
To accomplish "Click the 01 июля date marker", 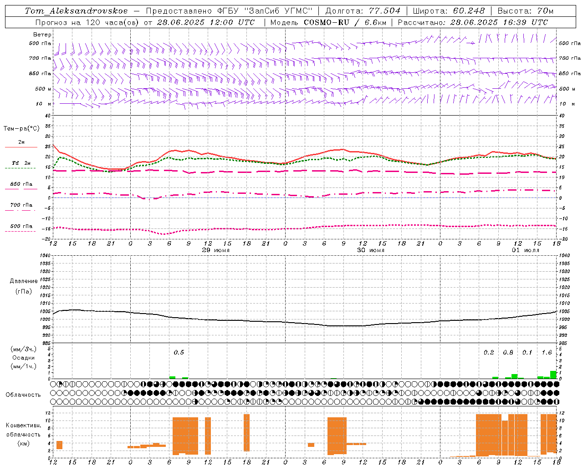I will click(x=526, y=250).
